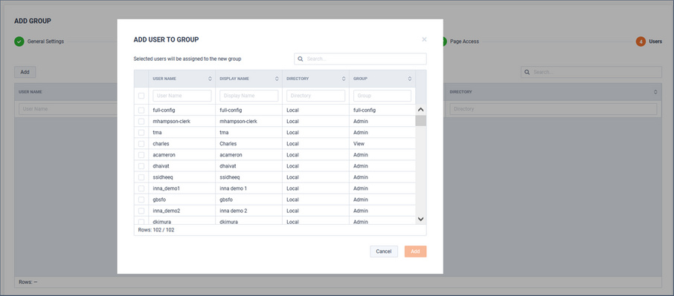Sort by User Name column arrows
This screenshot has width=674, height=296.
point(211,79)
